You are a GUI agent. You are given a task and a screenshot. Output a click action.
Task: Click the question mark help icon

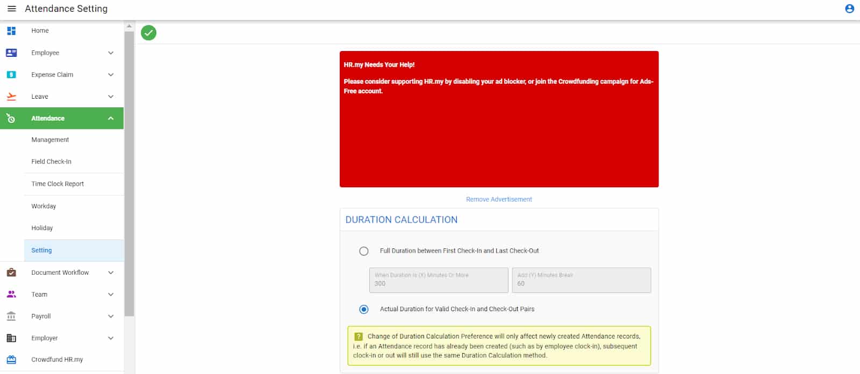point(359,336)
